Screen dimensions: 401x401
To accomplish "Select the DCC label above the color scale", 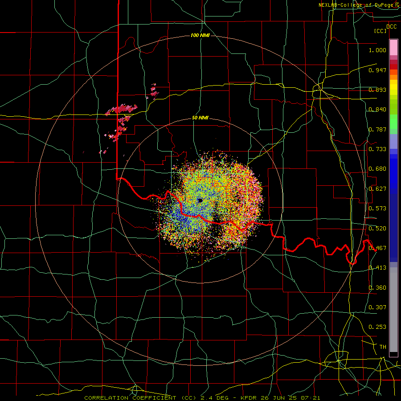I will coord(391,27).
